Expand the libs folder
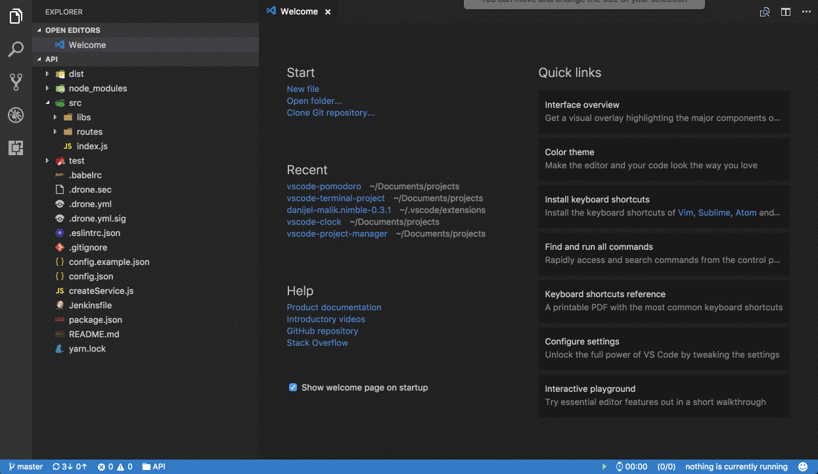818x474 pixels. pos(55,117)
